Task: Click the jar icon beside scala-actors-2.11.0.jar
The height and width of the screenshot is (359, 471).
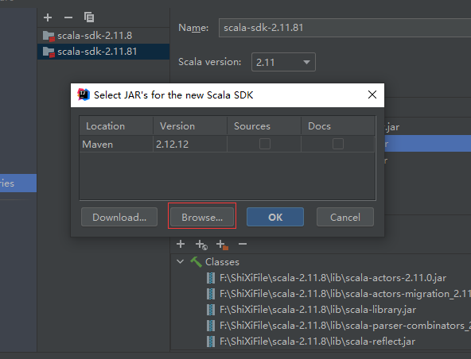Action: coord(211,278)
